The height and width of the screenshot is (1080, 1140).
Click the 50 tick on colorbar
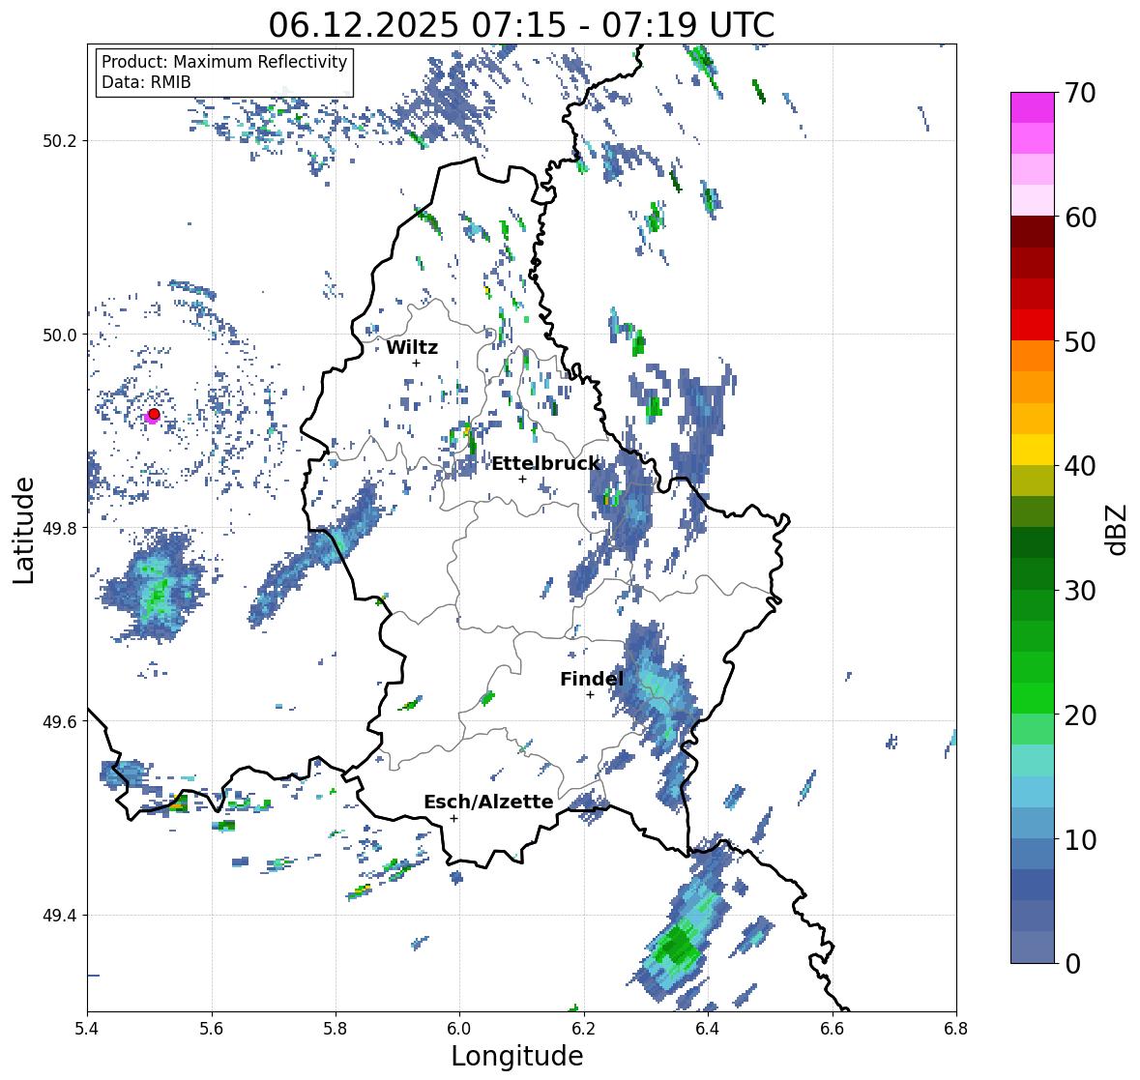tap(1080, 341)
